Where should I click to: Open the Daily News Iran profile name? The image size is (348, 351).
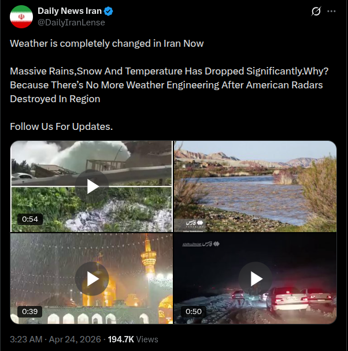(69, 11)
